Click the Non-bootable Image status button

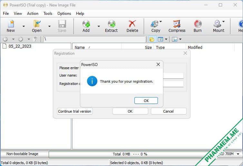(x=22, y=154)
